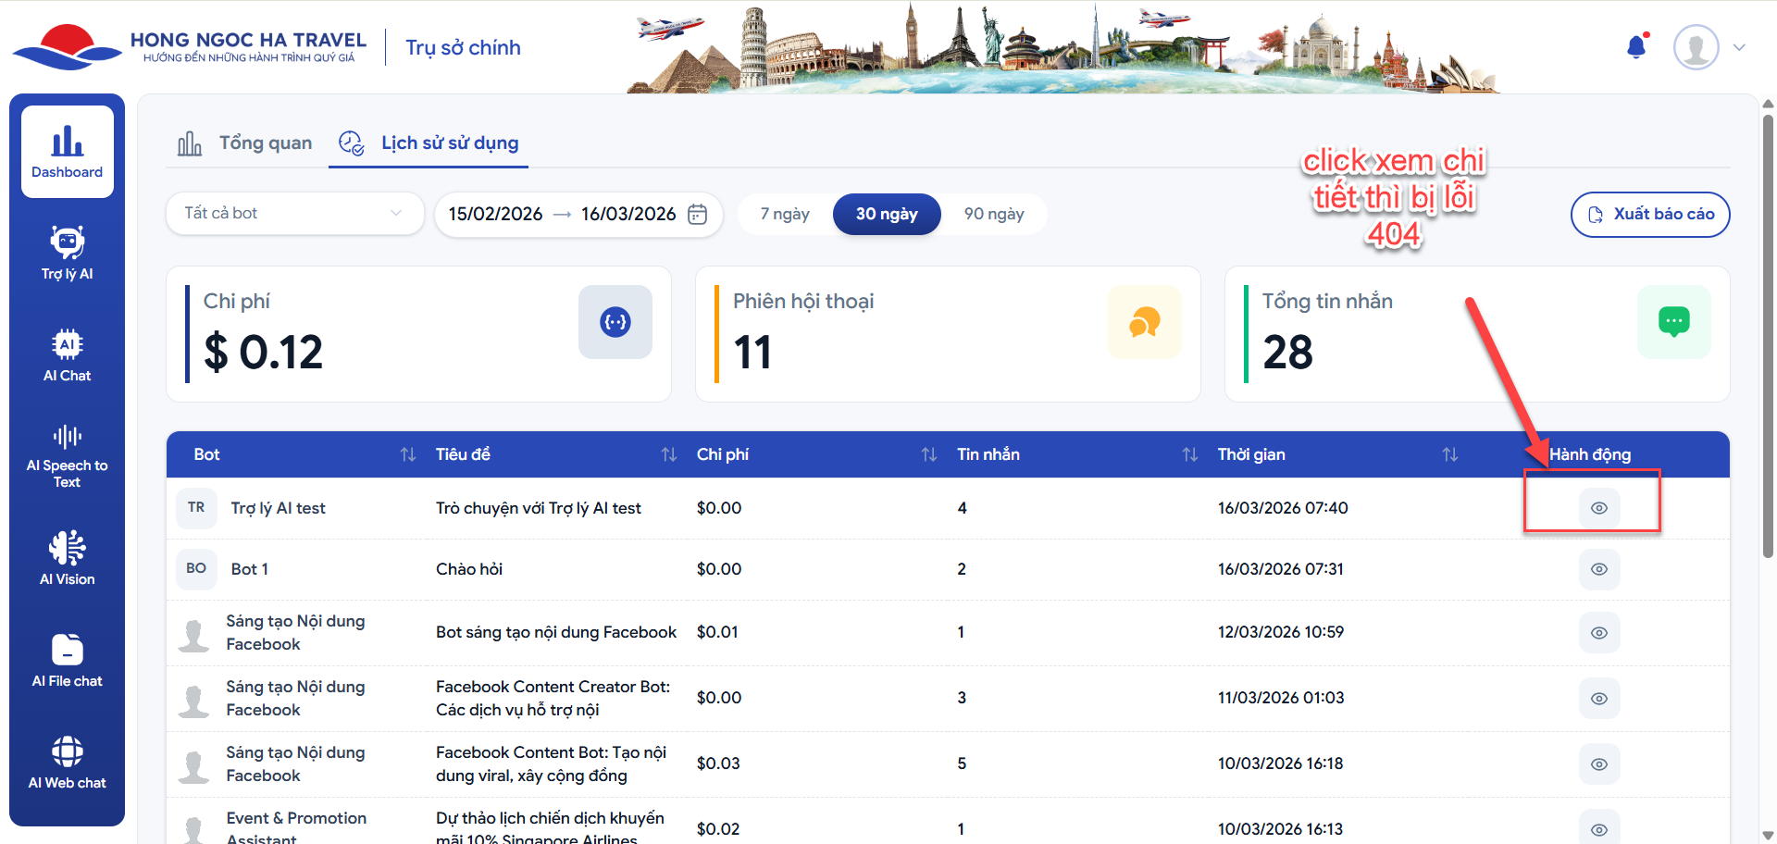
Task: View details of 12/03/2026 10:59 conversation
Action: pos(1598,633)
